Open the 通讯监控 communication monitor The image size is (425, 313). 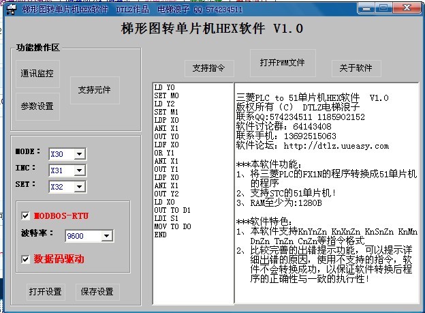coord(37,73)
